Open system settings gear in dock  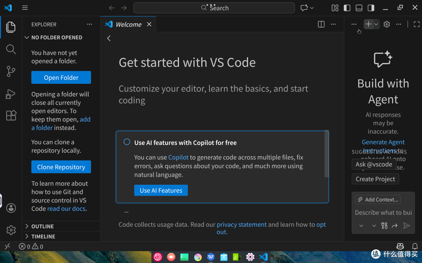(250, 257)
